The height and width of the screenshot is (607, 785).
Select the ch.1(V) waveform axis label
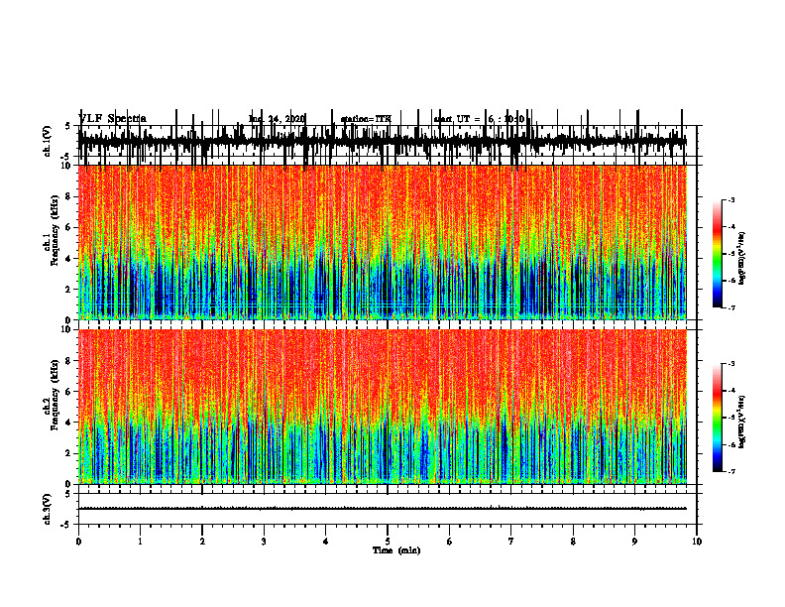point(48,141)
